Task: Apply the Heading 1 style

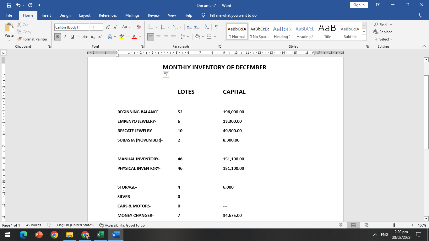Action: point(282,31)
